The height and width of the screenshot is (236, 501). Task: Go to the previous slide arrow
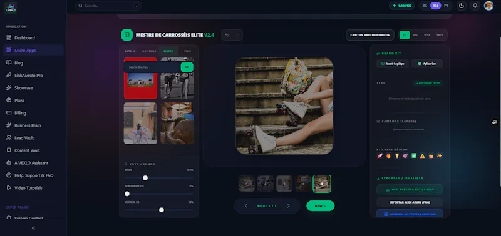(x=246, y=206)
